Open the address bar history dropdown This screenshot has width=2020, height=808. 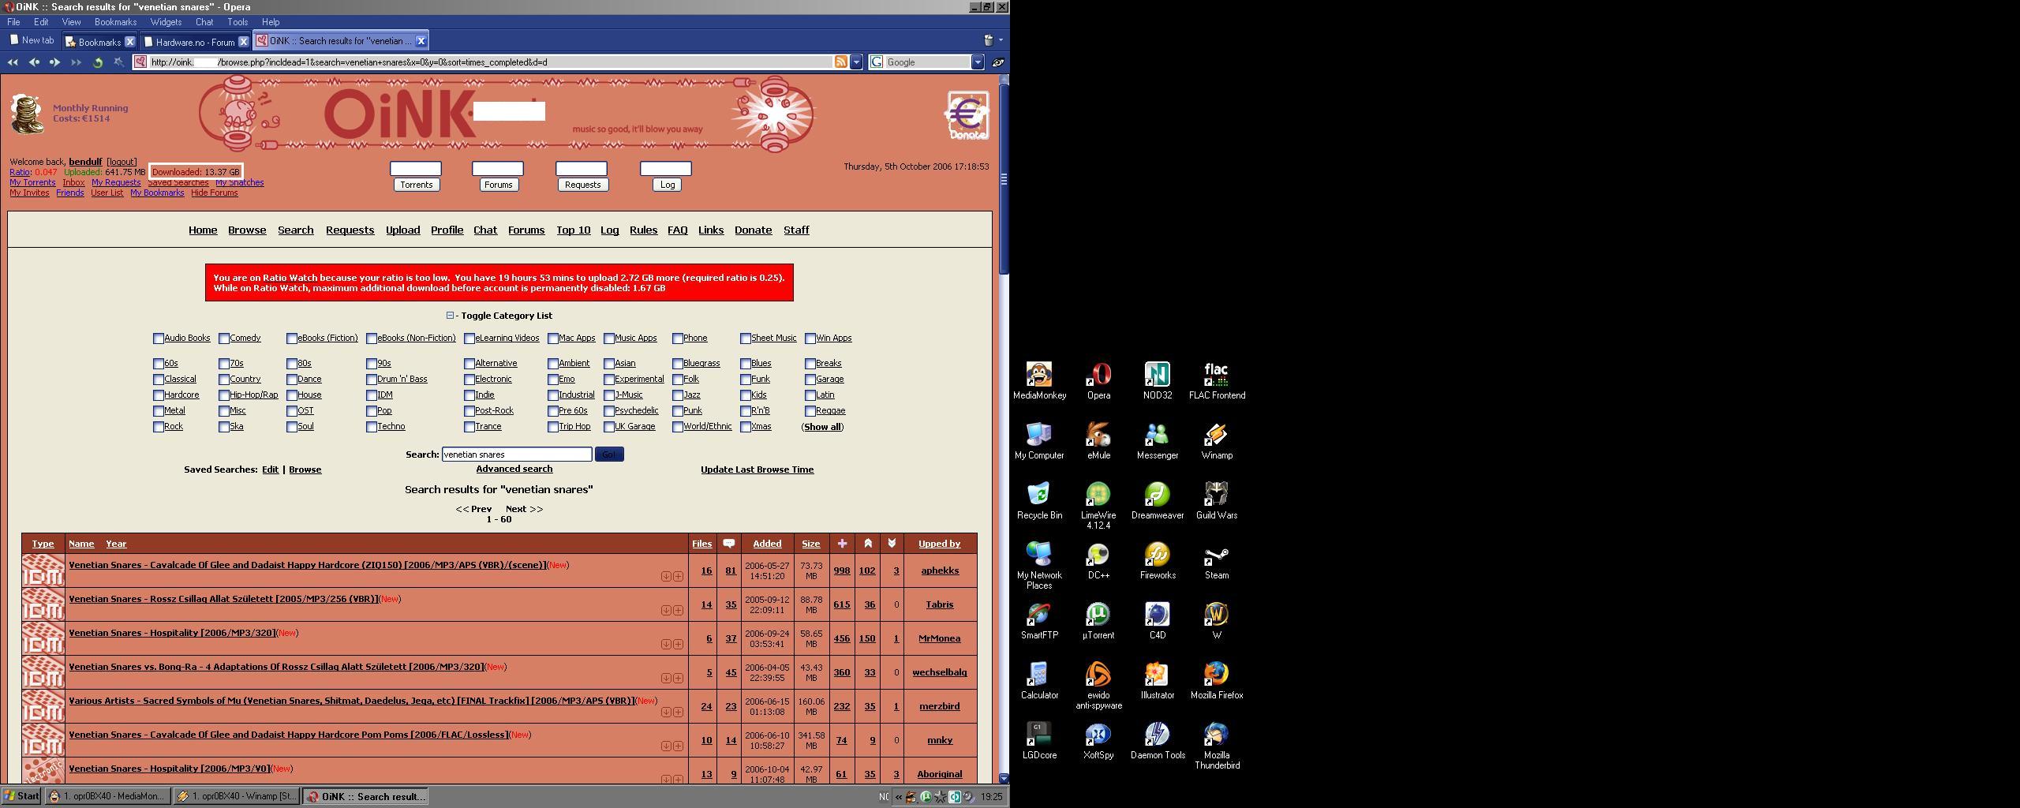click(x=856, y=62)
